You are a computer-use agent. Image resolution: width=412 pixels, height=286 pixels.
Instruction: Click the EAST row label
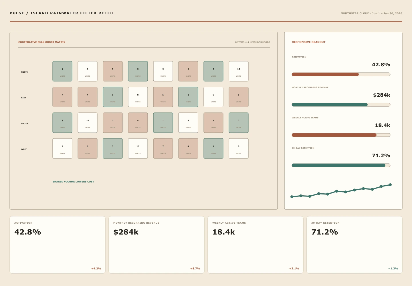[x=23, y=98]
